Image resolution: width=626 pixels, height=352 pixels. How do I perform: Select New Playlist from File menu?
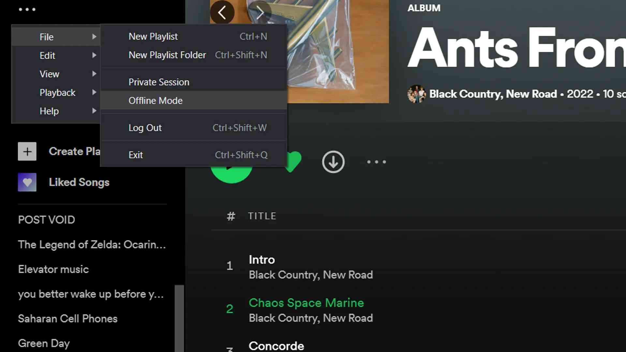153,36
